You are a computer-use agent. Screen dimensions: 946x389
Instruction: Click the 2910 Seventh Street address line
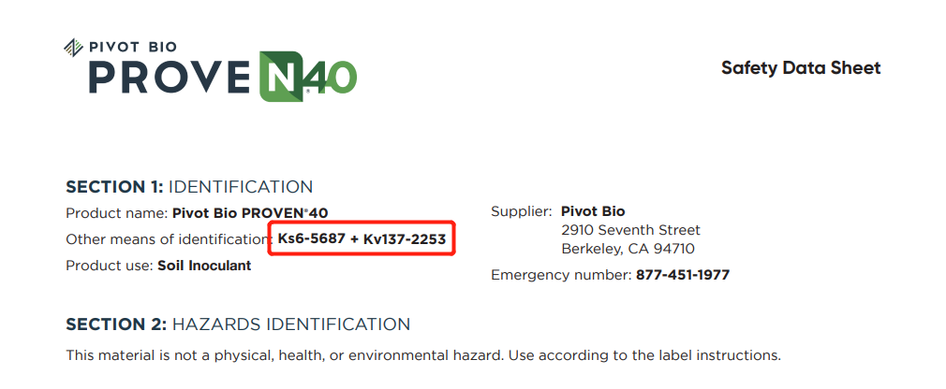[x=630, y=230]
